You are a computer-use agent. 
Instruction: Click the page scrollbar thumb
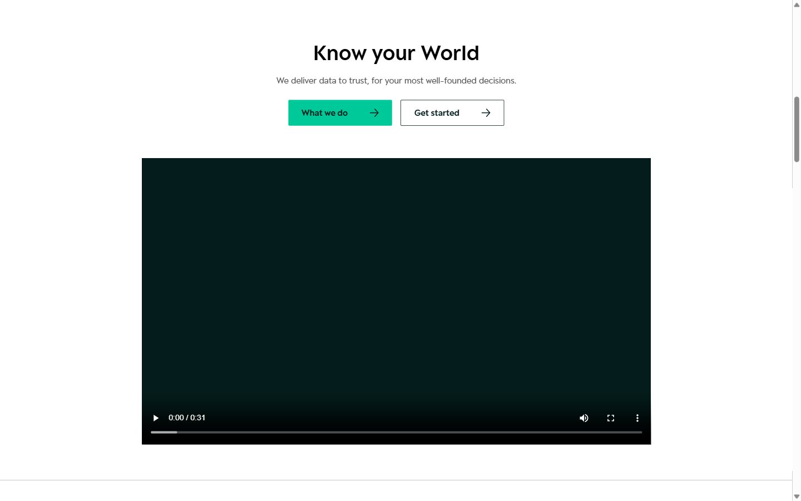tap(797, 129)
